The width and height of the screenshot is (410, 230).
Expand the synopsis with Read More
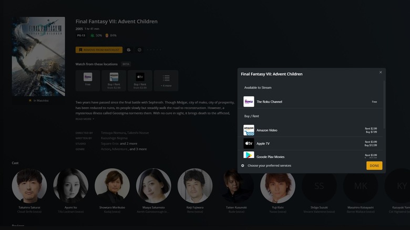pos(85,119)
